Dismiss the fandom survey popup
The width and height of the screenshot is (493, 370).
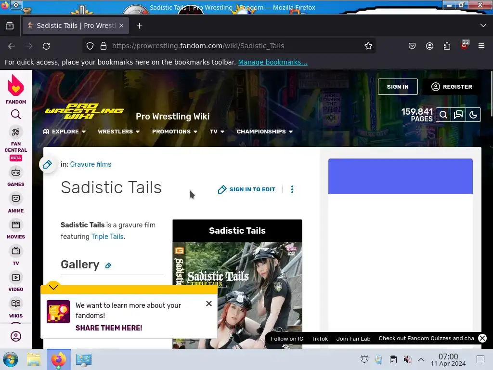coord(209,304)
